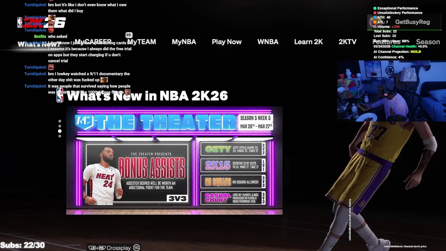Click the Lost Subs: 32 stat

pos(385,36)
